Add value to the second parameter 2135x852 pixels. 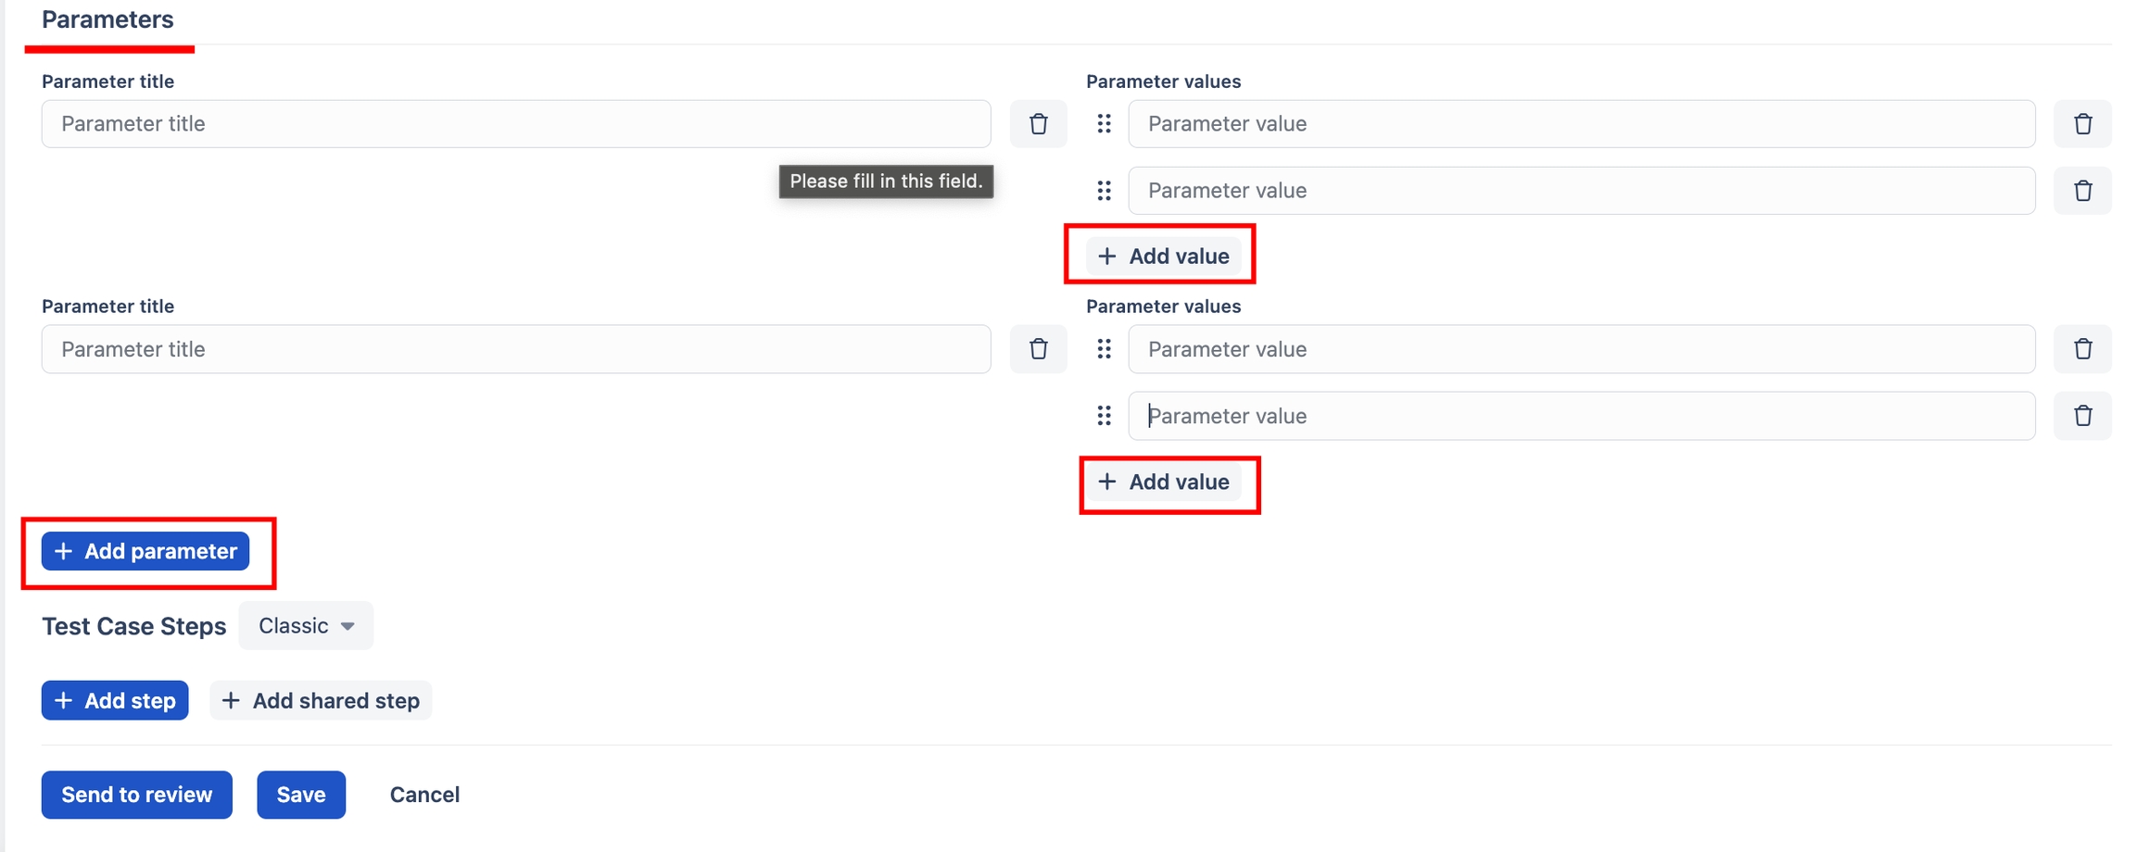[1163, 482]
